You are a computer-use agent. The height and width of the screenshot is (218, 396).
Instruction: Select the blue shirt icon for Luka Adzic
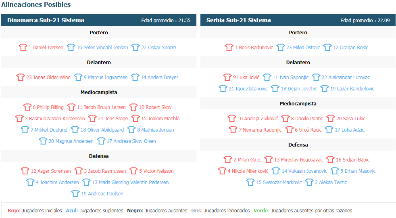(329, 130)
